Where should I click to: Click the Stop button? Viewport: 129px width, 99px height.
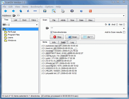pyautogui.click(x=57, y=37)
